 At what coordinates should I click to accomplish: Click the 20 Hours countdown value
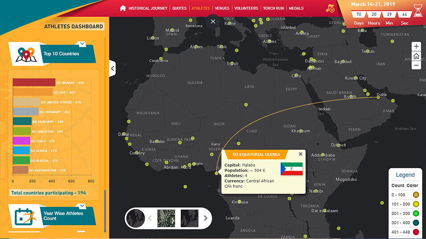pos(374,14)
